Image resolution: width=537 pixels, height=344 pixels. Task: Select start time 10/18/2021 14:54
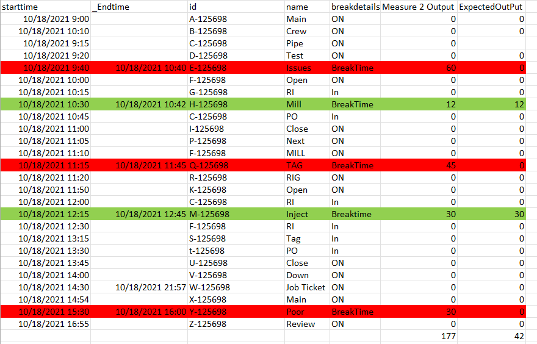pyautogui.click(x=46, y=299)
